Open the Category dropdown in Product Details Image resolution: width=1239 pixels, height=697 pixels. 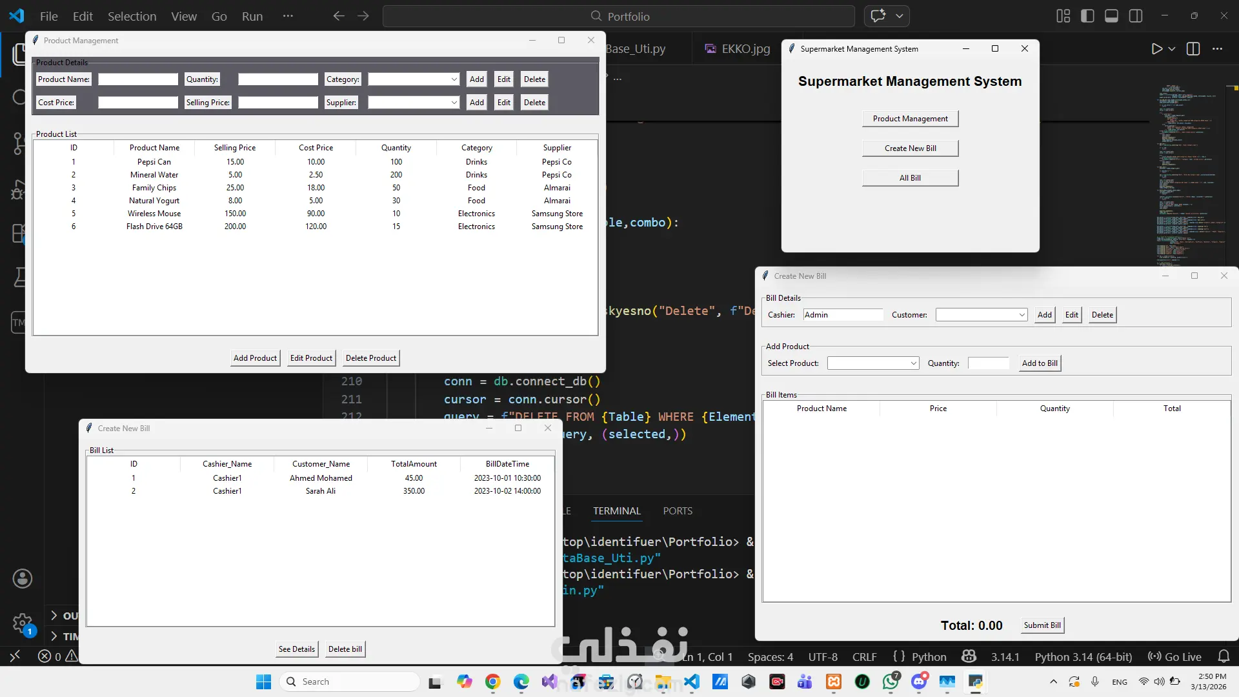click(x=454, y=79)
